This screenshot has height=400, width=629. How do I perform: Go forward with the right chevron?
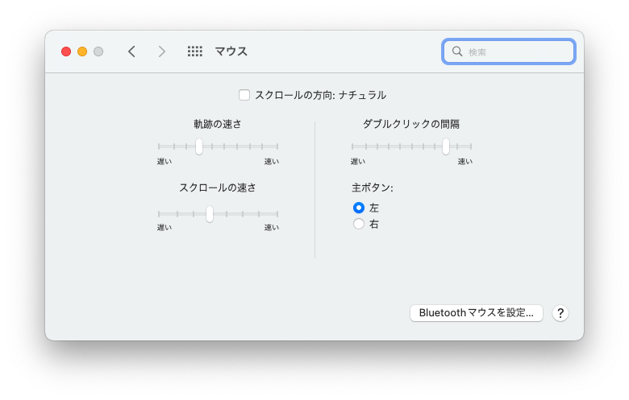point(161,52)
